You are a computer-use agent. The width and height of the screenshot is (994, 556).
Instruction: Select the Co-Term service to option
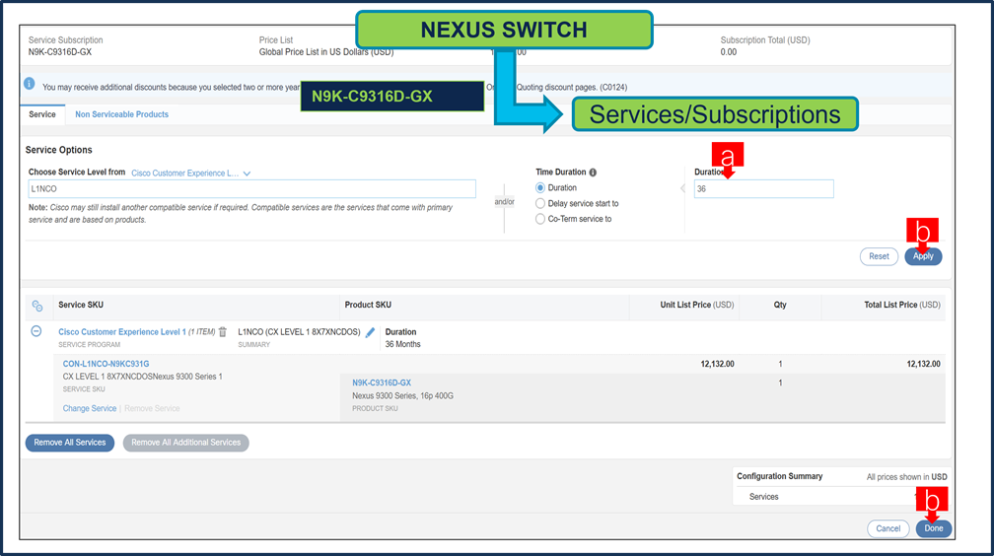(x=540, y=219)
